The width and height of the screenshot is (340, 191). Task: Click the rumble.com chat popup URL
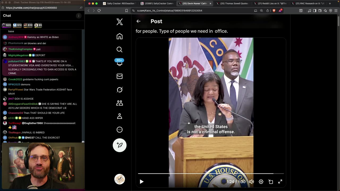click(31, 8)
